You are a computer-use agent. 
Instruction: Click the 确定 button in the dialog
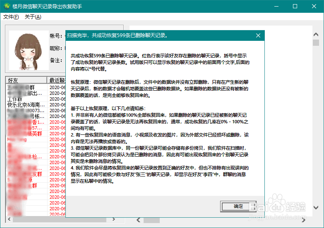238,207
